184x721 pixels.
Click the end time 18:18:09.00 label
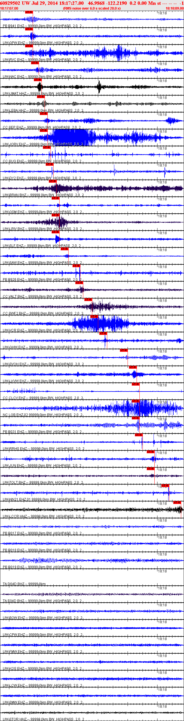click(175, 8)
